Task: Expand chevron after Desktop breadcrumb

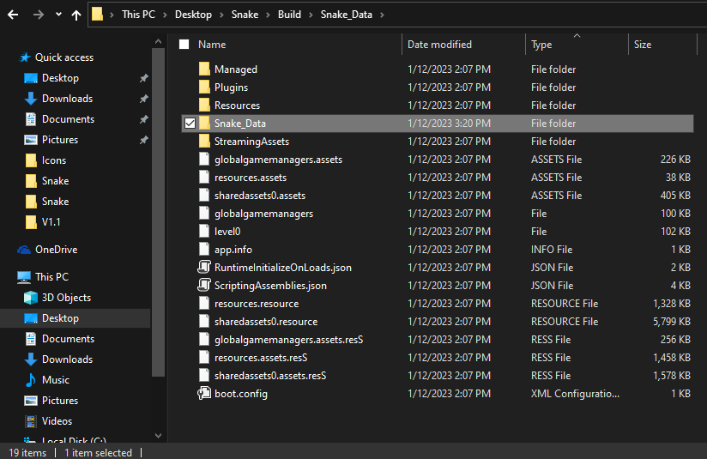Action: (x=221, y=15)
